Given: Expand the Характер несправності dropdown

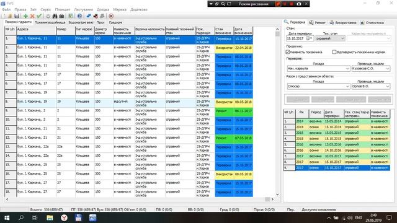Looking at the screenshot, I should [388, 38].
